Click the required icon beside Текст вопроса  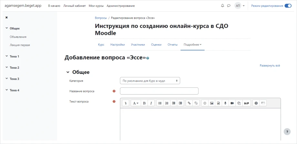click(x=114, y=101)
